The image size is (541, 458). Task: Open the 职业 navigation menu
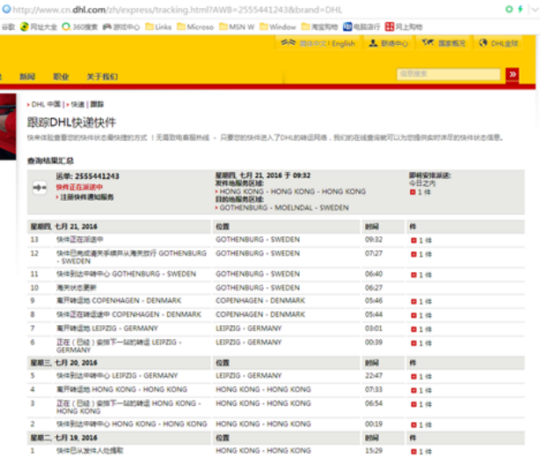(61, 77)
